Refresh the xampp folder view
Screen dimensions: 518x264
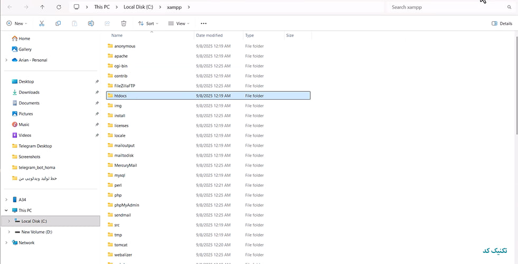[59, 7]
